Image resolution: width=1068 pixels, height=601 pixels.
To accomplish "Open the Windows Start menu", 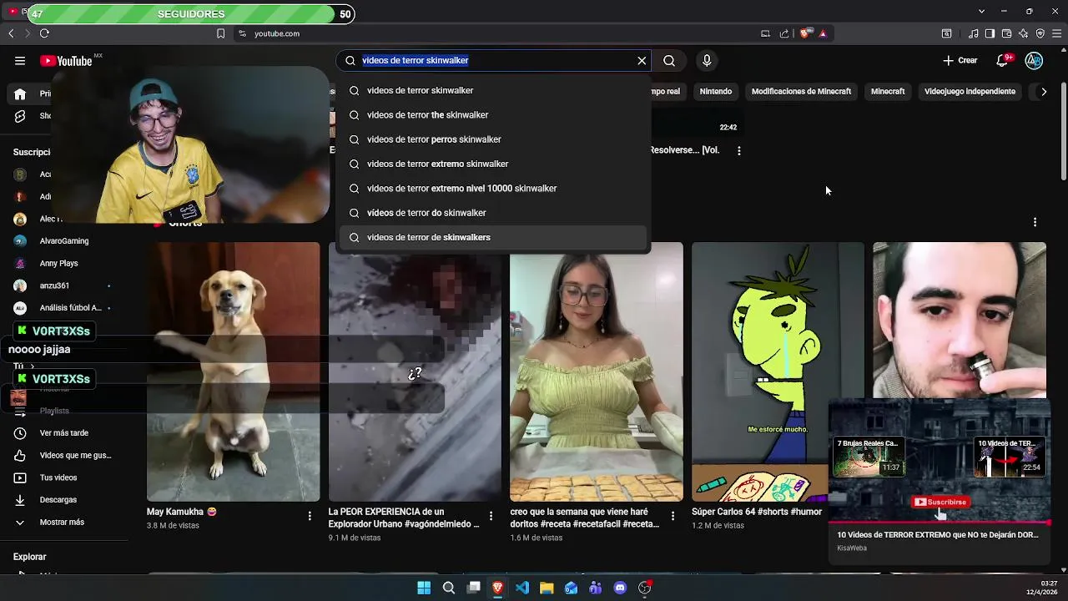I will tap(424, 588).
